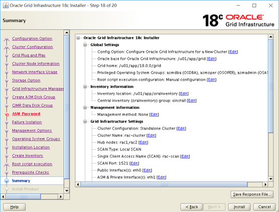Edit ASM & Private Interface eth1
This screenshot has width=279, height=212.
(161, 177)
